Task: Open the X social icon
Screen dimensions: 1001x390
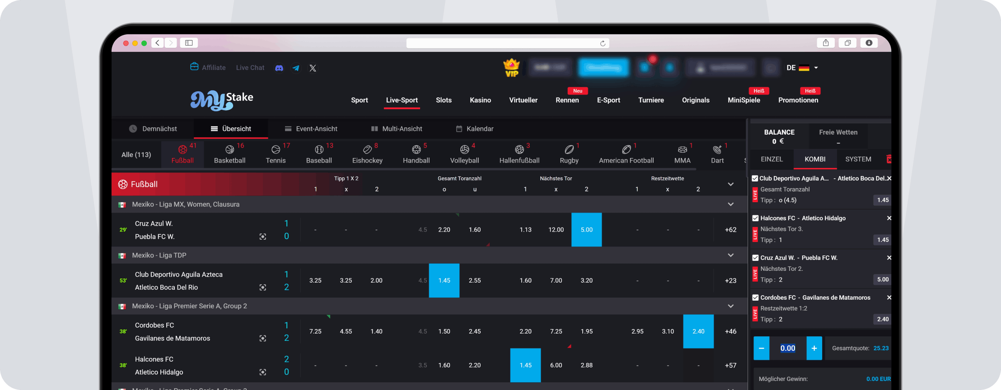Action: pyautogui.click(x=313, y=68)
